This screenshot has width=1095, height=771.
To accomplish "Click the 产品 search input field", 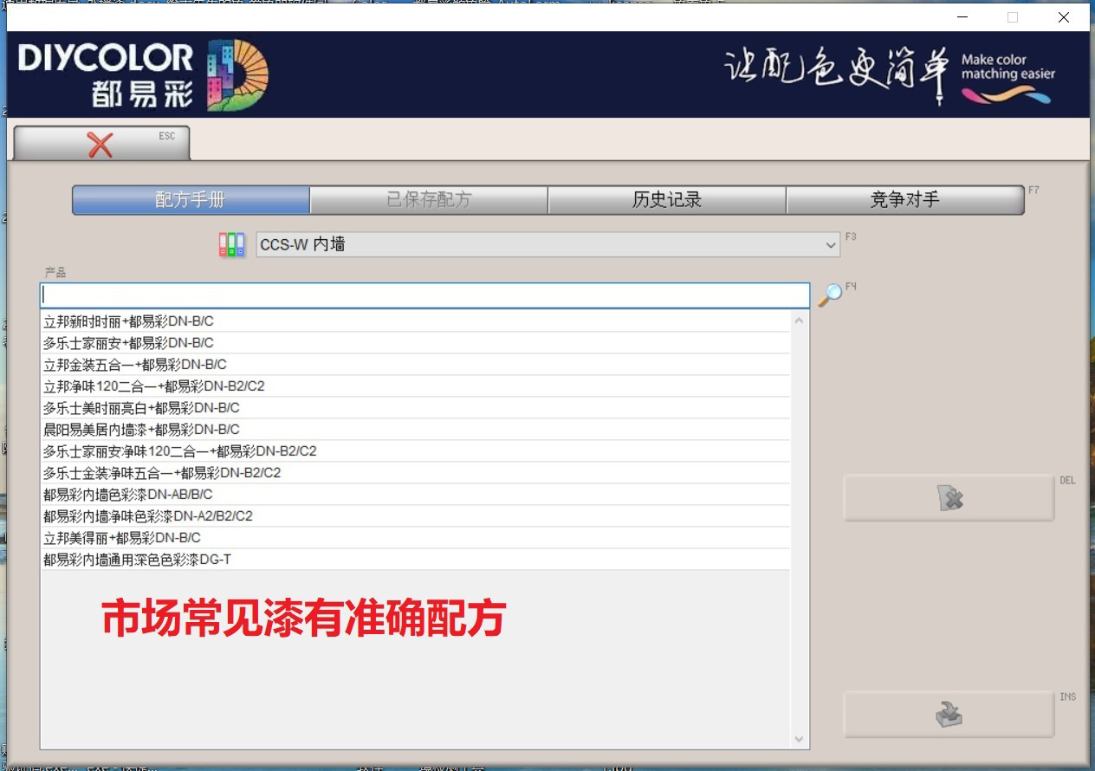I will [424, 295].
